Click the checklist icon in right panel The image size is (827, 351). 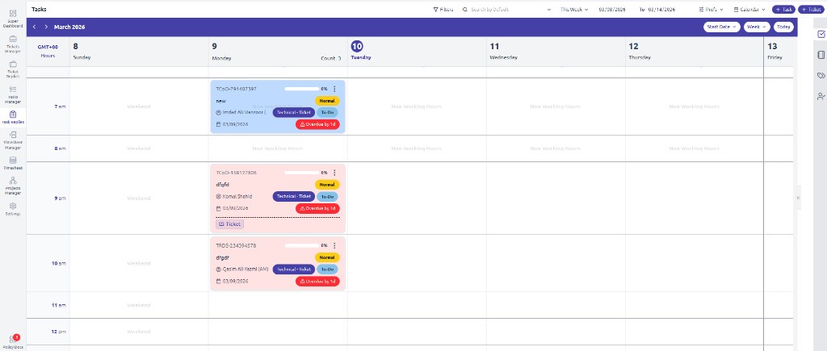tap(821, 34)
